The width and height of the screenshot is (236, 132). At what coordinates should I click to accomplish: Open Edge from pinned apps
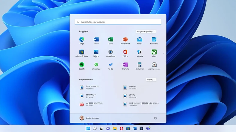click(x=82, y=41)
